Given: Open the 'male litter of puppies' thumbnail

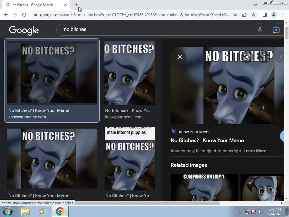Looking at the screenshot, I should (x=130, y=159).
